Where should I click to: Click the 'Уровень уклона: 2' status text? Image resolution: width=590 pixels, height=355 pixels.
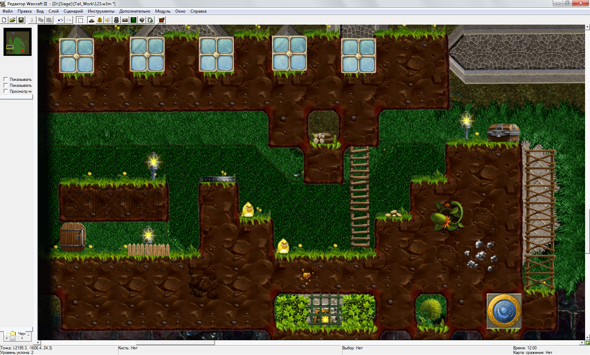[17, 353]
